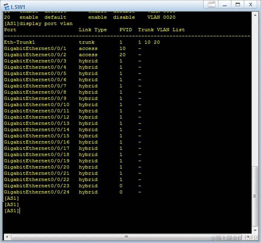Click 'GigabitEthernet0/0/15' port name
Viewport: 261px width, 243px height.
(37, 136)
